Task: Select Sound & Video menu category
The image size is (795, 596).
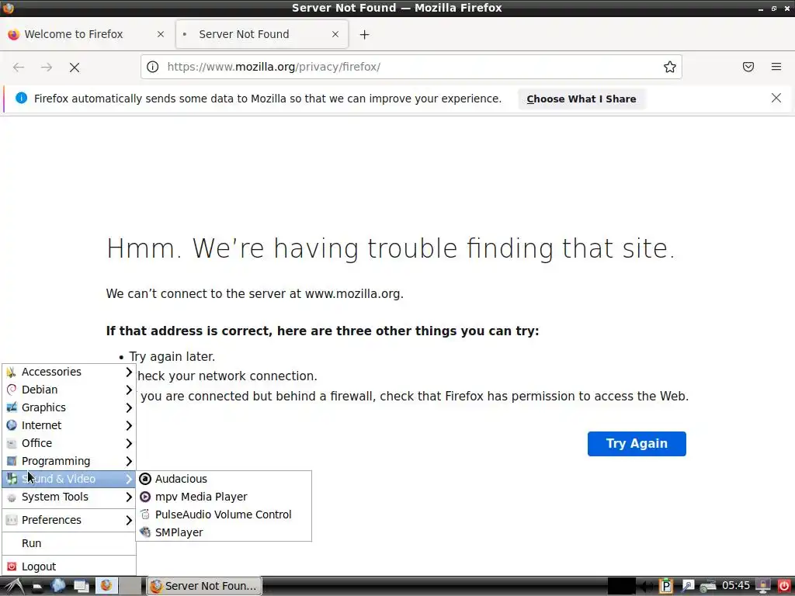Action: click(69, 479)
